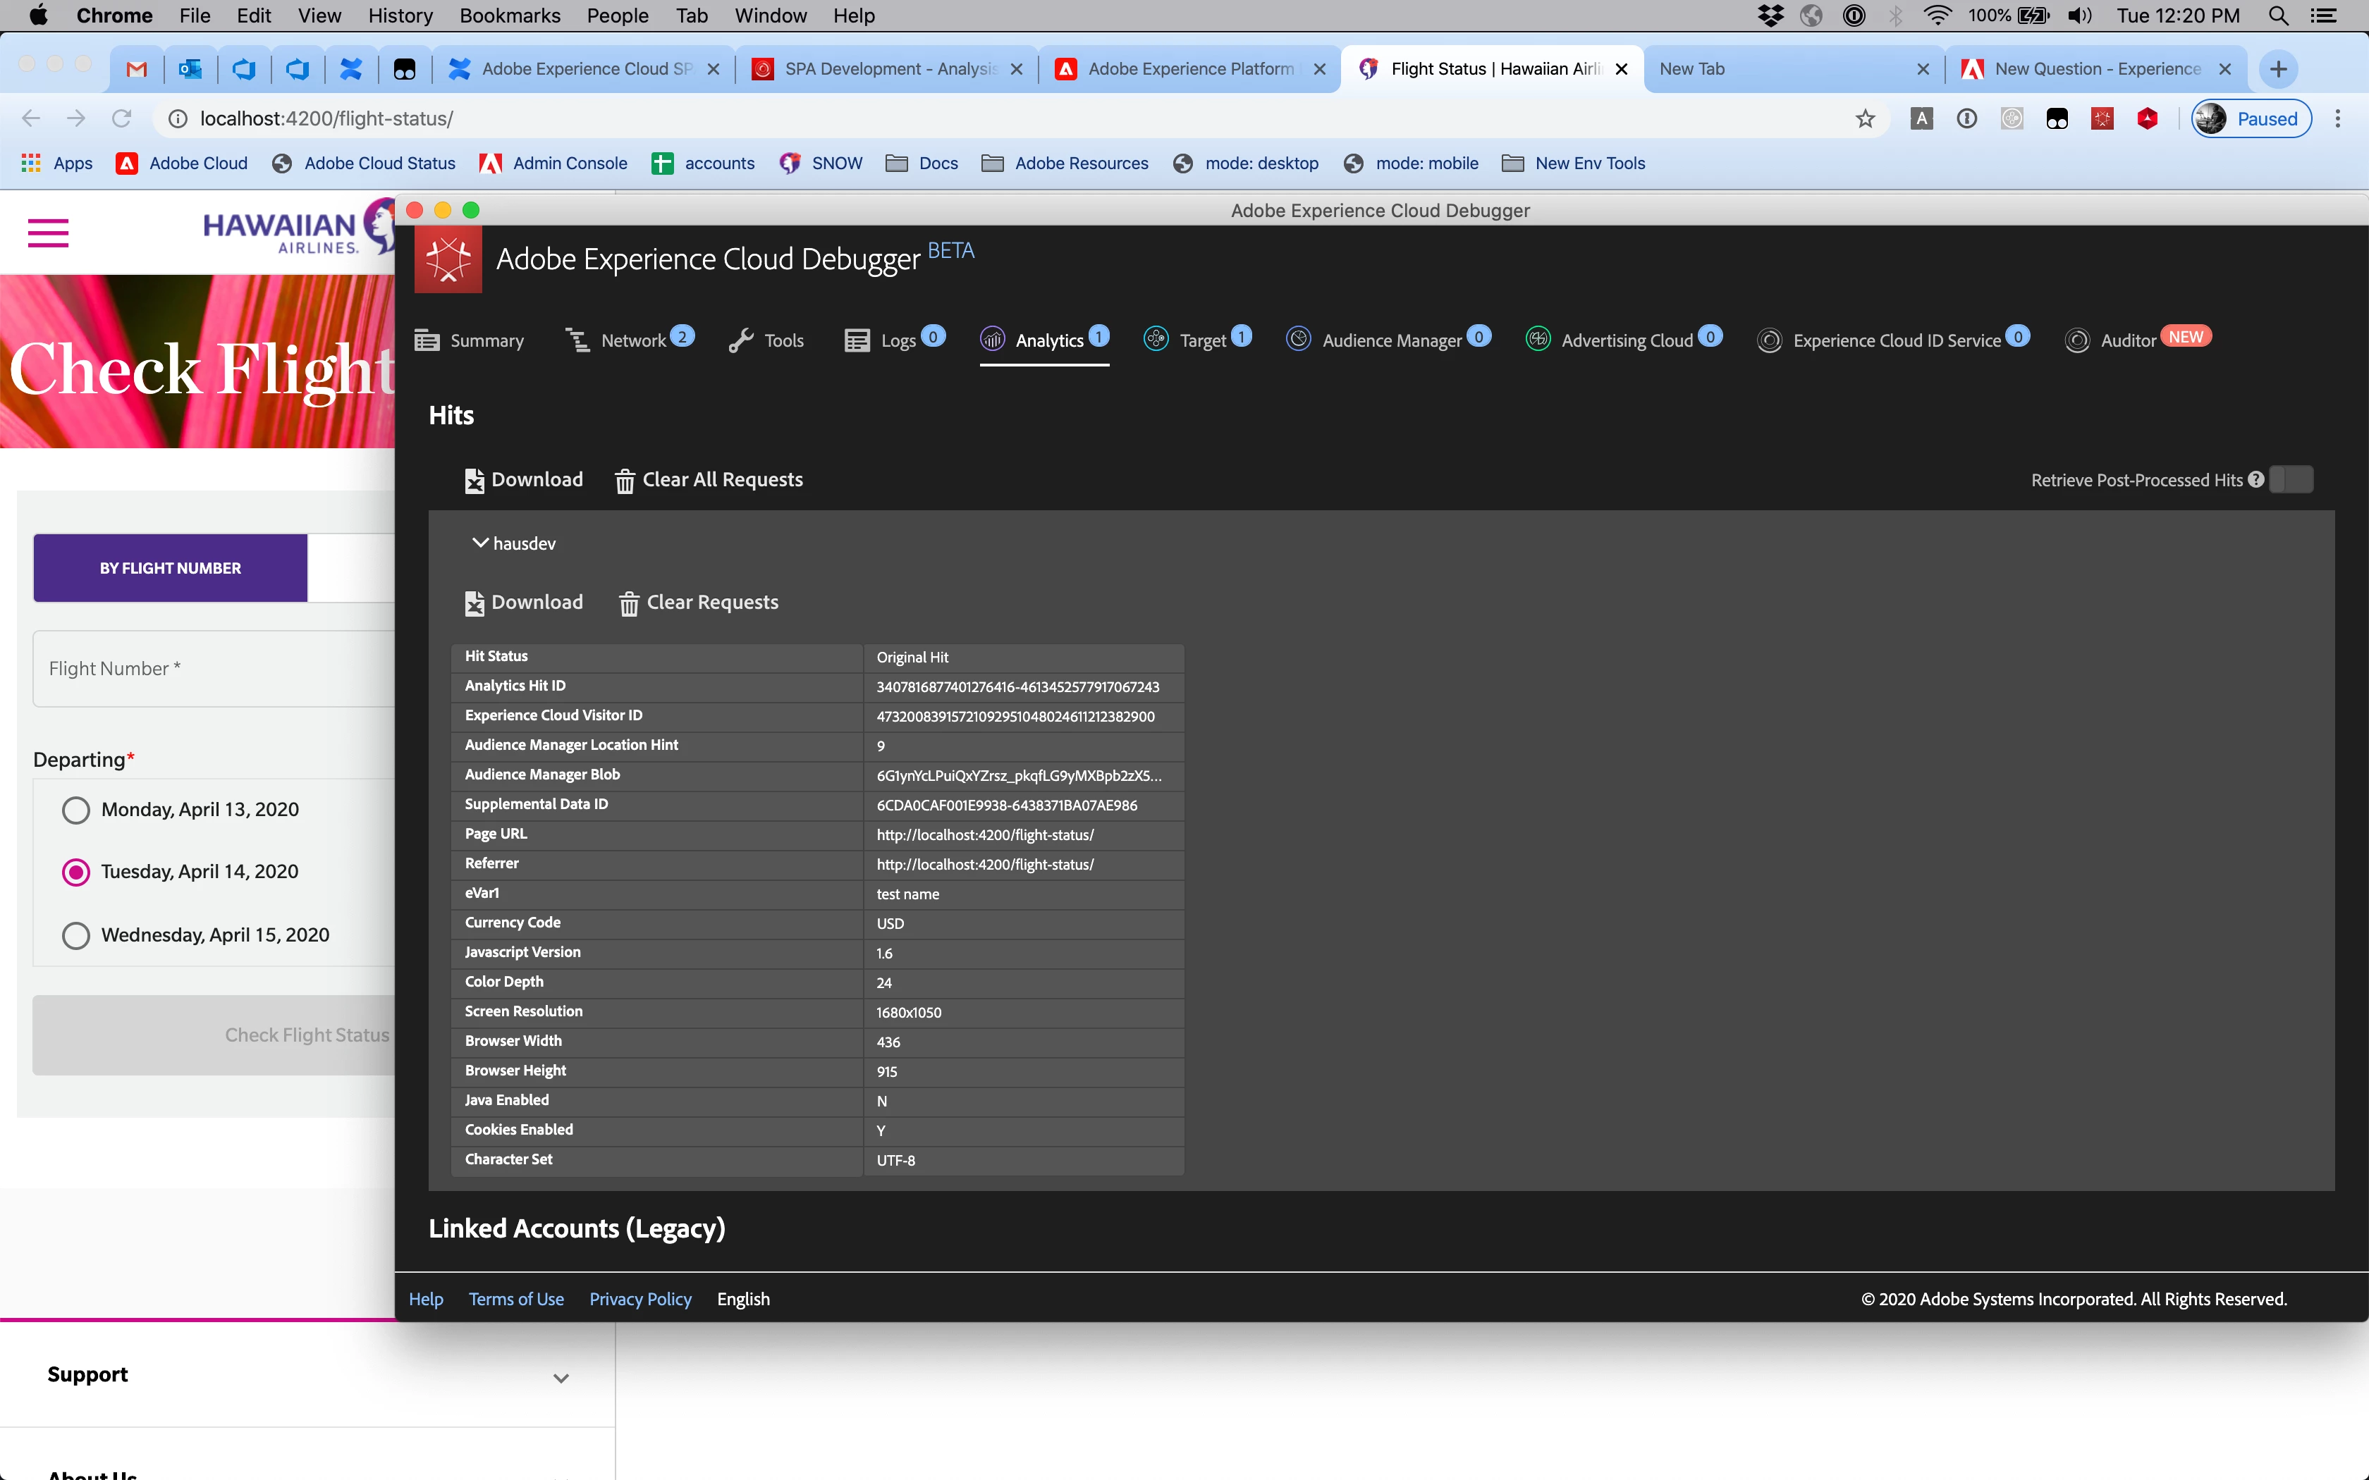The width and height of the screenshot is (2369, 1480).
Task: Click the trash icon for Clear All Requests
Action: 625,481
